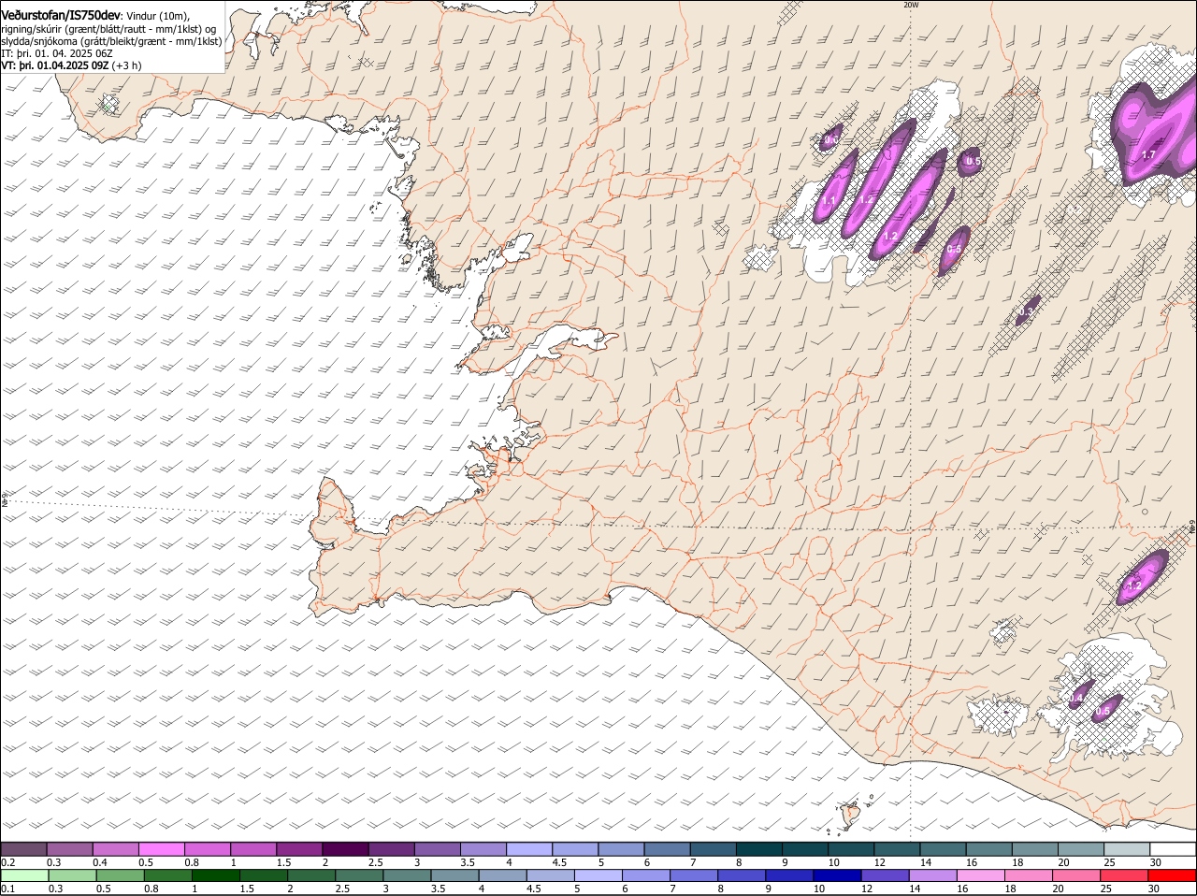
Task: Click the small island off the south coast
Action: click(850, 813)
